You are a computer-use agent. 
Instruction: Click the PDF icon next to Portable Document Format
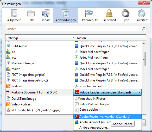tap(8, 92)
